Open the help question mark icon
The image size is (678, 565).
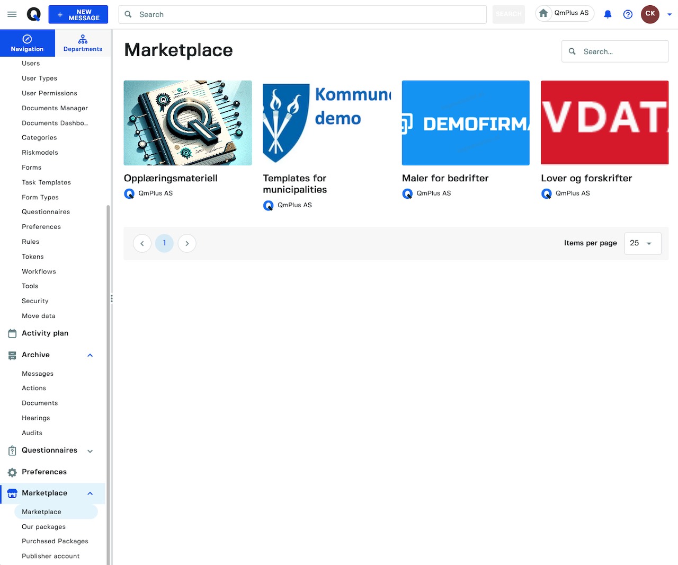[x=628, y=14]
